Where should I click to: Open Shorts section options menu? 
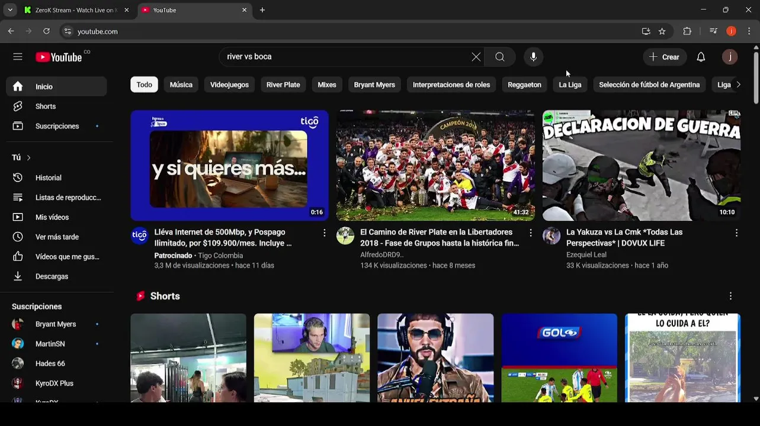tap(730, 296)
